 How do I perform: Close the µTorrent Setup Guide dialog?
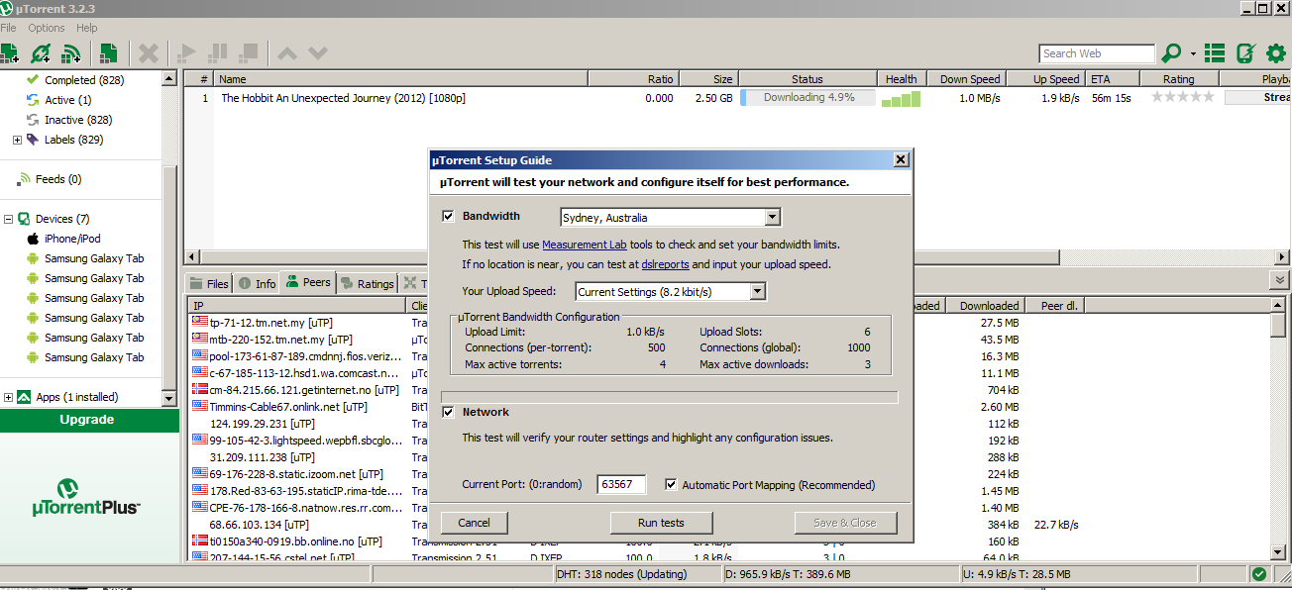click(900, 159)
